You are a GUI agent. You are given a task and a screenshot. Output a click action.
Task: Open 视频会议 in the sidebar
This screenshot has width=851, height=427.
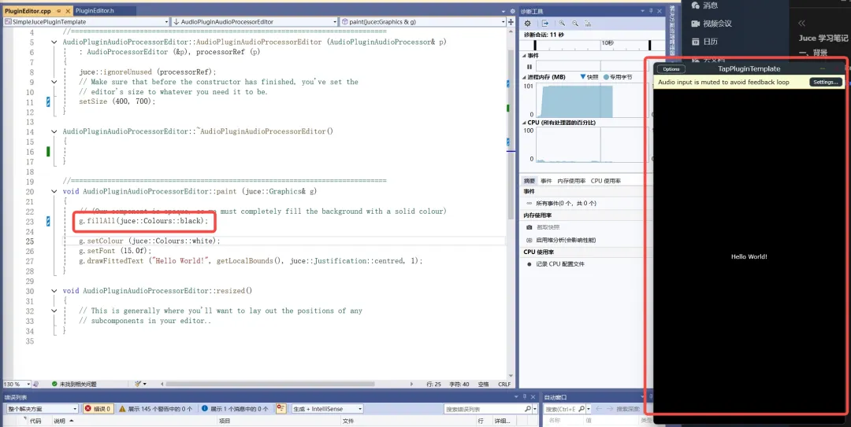712,24
